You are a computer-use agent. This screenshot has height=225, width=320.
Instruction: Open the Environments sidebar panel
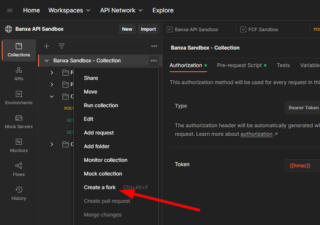tap(19, 97)
